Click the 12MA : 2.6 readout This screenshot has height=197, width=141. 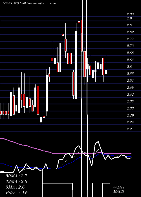[x=16, y=182]
